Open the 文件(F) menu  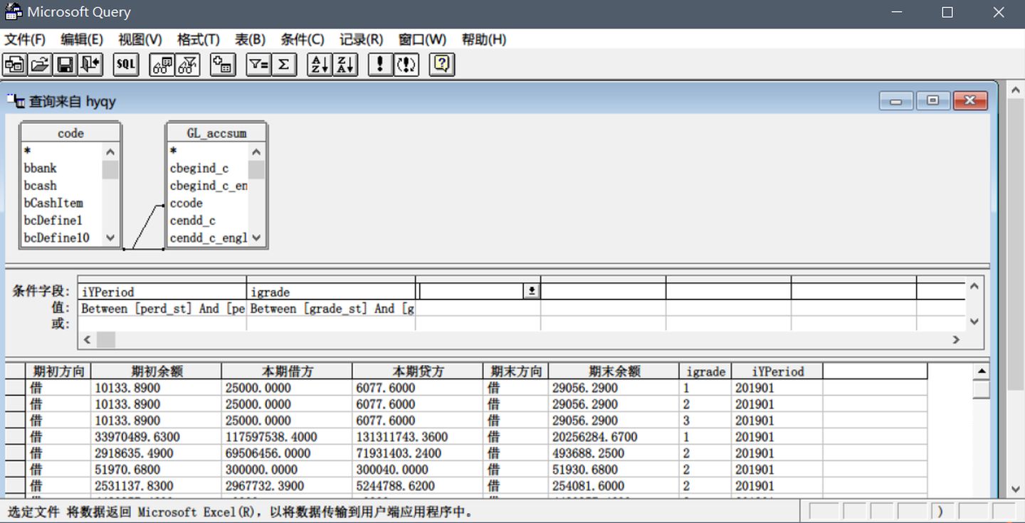tap(25, 39)
